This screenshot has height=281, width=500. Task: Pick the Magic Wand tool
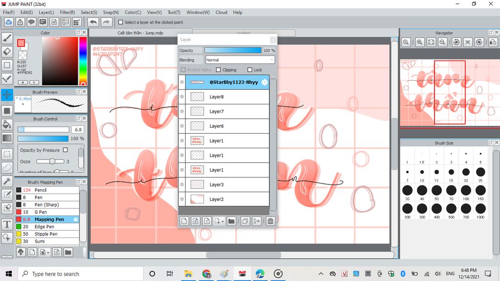[7, 181]
